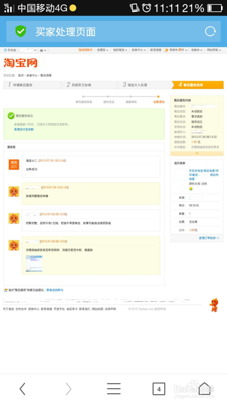
Task: Expand the 我的淘宝 dropdown menu
Action: point(120,50)
